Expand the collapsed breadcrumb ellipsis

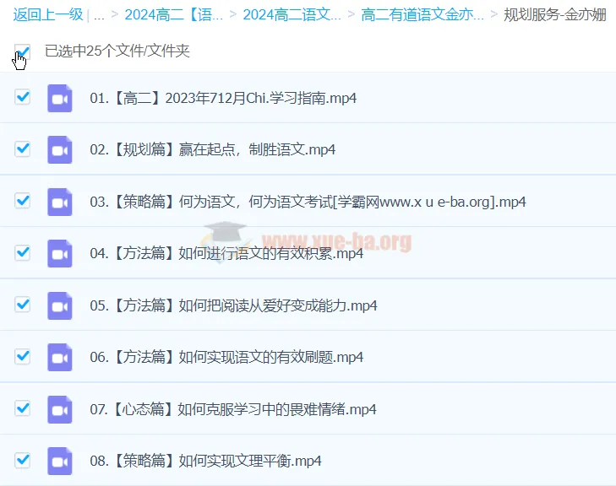coord(99,14)
